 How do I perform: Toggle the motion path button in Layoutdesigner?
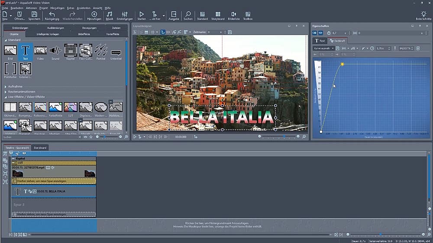(x=163, y=32)
